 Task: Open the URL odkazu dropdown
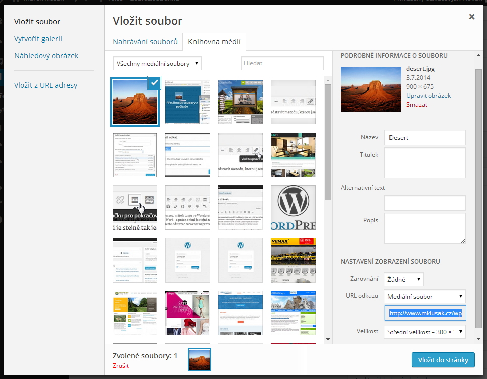click(425, 297)
